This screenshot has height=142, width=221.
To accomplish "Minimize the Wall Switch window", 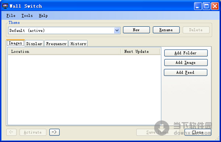I will pos(197,6).
